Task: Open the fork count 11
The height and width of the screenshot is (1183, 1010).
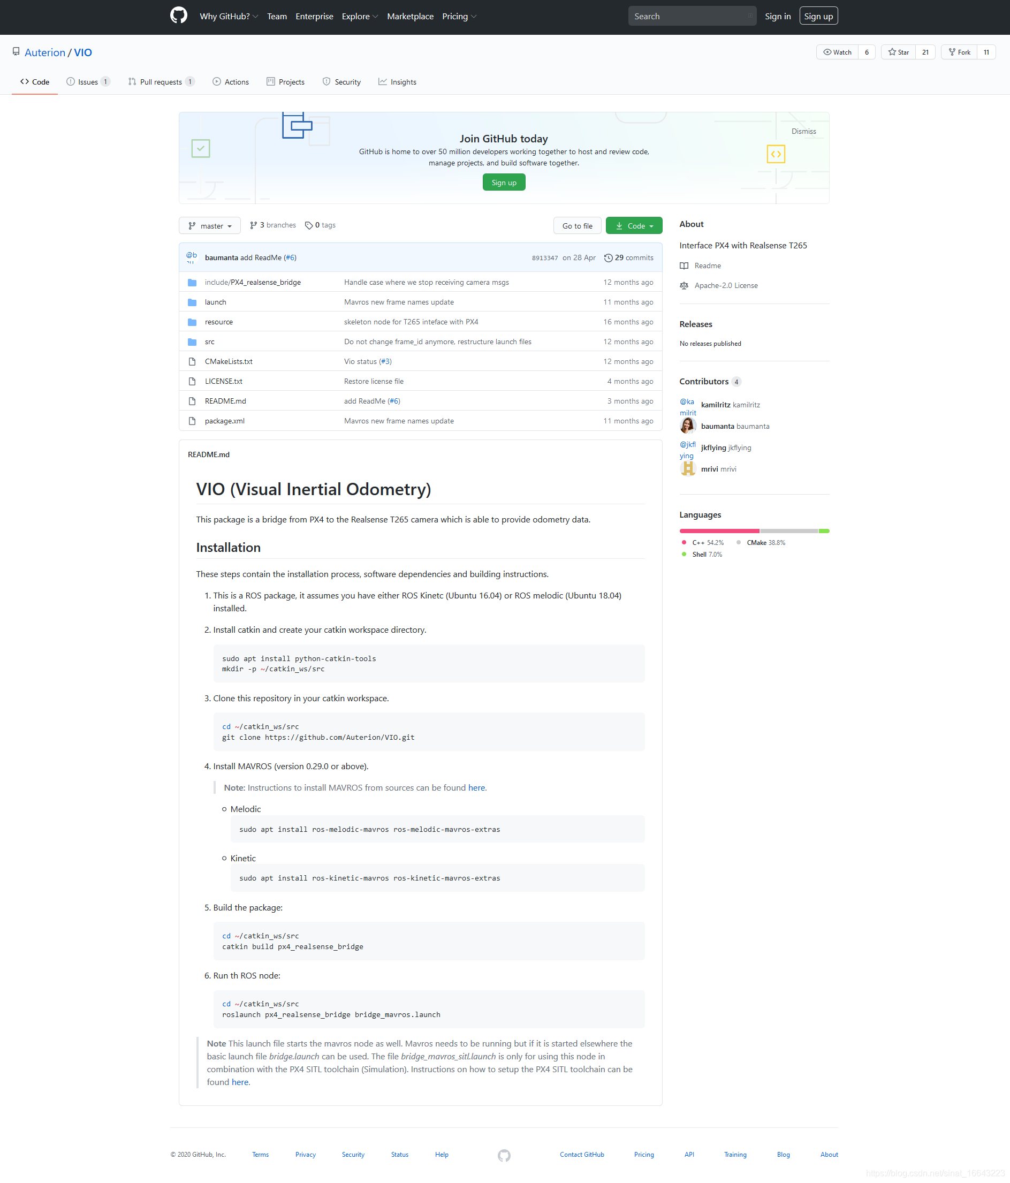Action: 986,52
